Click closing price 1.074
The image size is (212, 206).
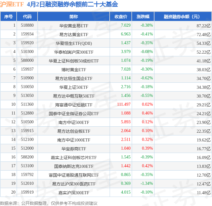(126, 61)
